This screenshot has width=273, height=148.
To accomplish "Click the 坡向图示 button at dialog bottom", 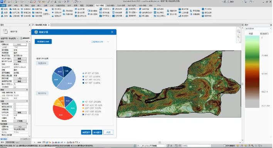I will (x=97, y=132).
